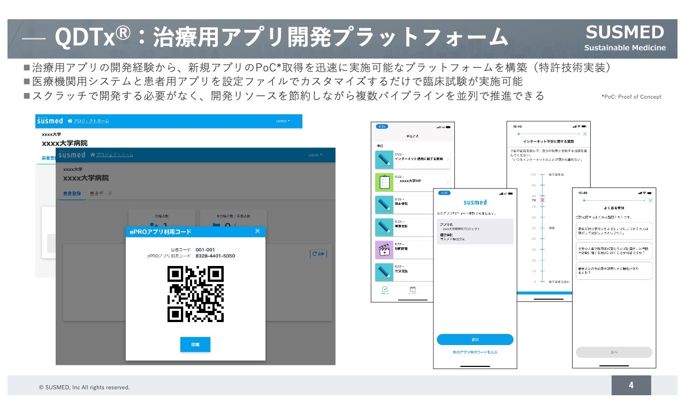This screenshot has width=685, height=415.
Task: Tap 別のアプリ利用コードを入力 link
Action: coord(475,353)
